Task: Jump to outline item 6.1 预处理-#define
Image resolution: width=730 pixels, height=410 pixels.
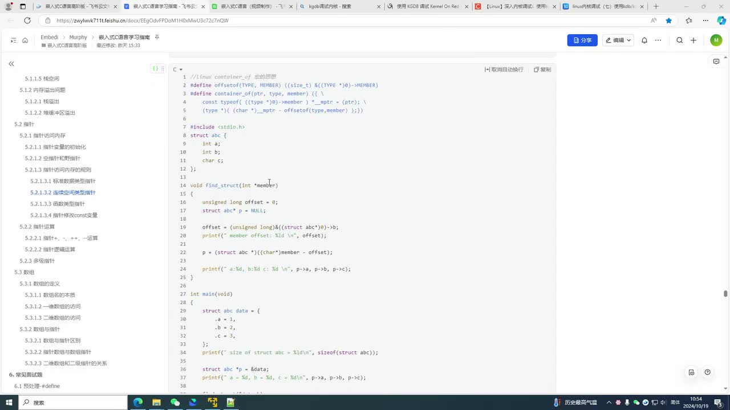Action: coord(37,386)
